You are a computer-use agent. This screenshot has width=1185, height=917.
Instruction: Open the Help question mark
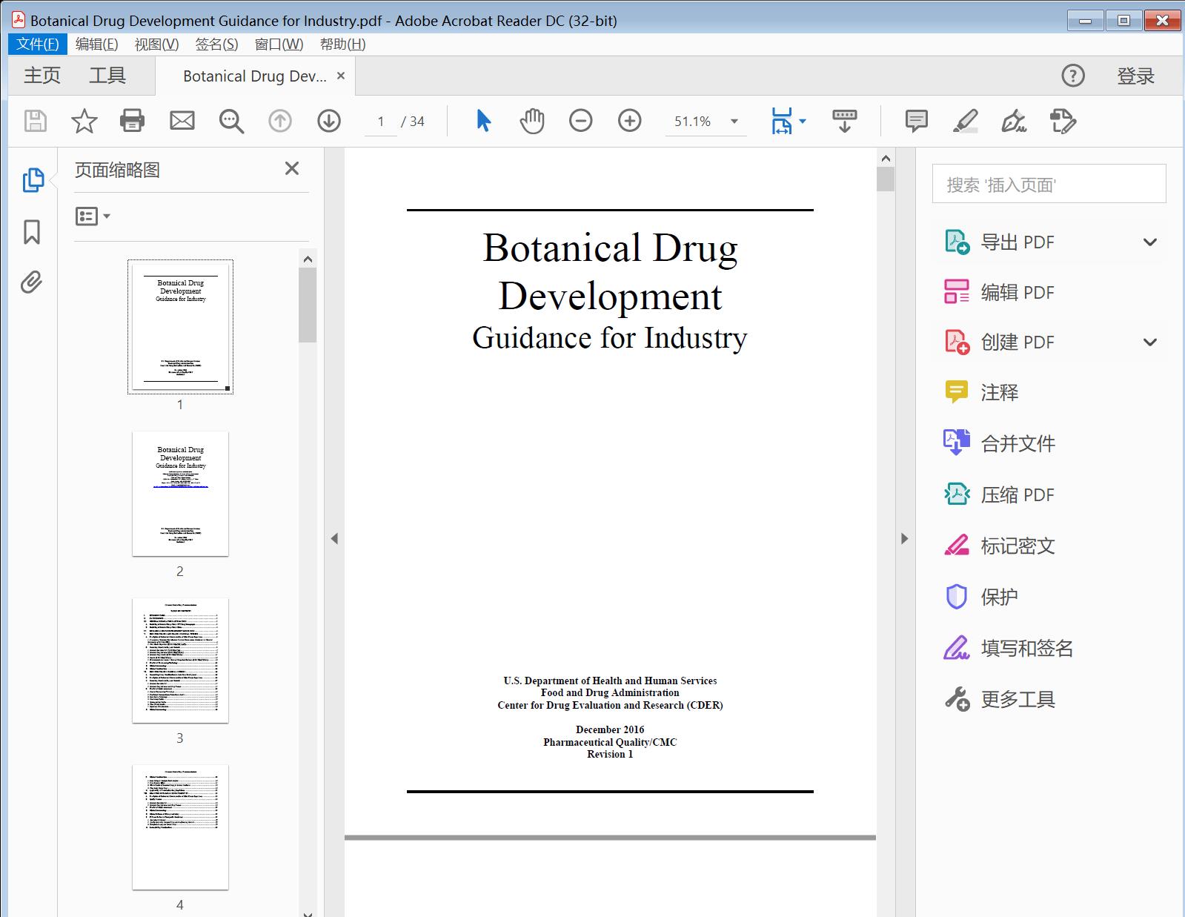(1073, 76)
